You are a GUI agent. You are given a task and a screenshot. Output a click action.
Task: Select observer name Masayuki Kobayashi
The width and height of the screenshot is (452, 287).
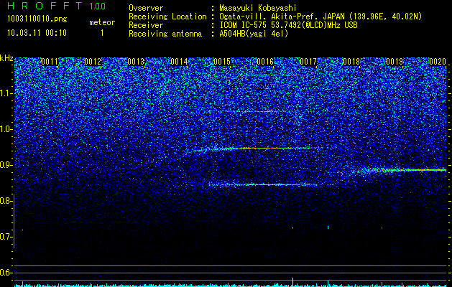click(x=258, y=8)
